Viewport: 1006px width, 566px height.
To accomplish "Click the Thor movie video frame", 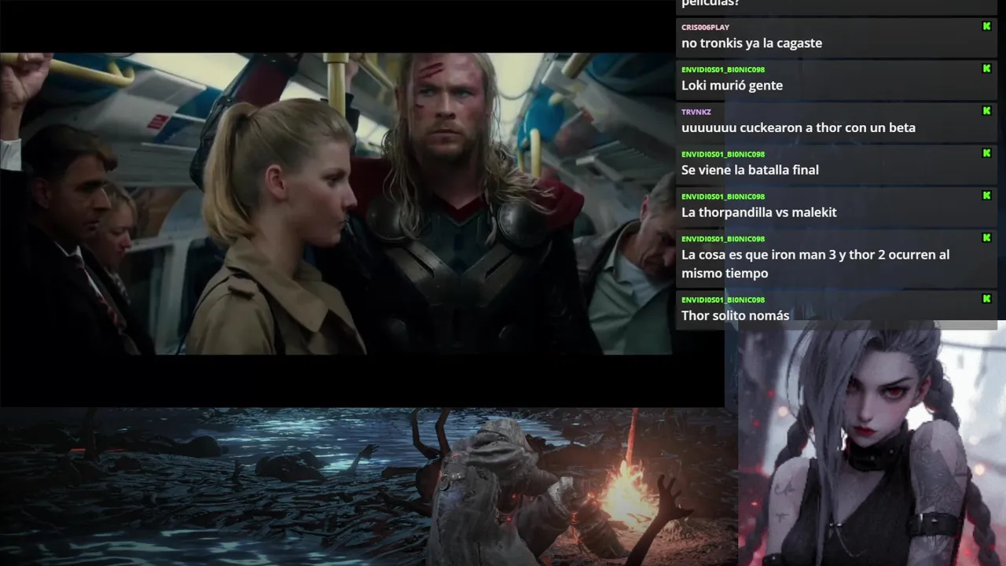I will [336, 204].
